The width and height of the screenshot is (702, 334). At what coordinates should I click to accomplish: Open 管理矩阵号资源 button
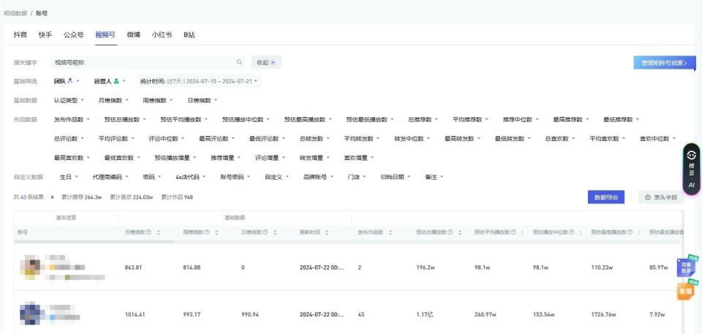click(x=665, y=63)
